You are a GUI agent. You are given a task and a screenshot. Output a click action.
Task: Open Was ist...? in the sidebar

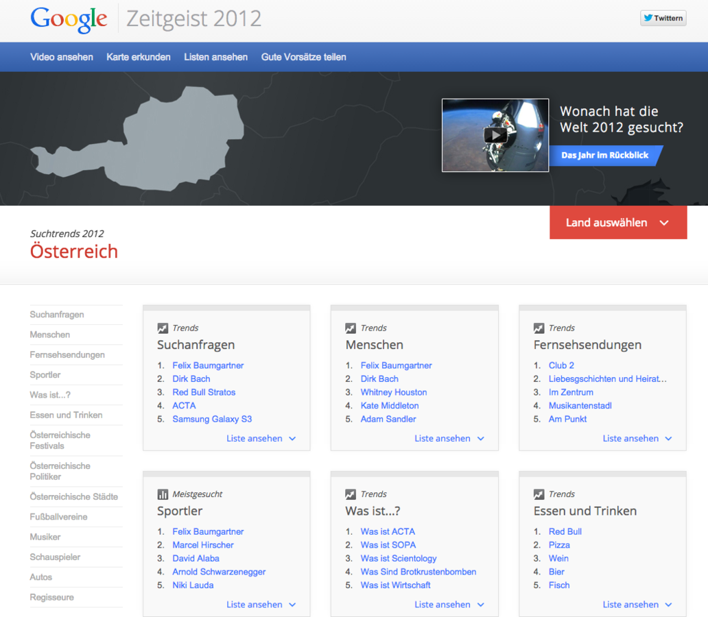(50, 395)
